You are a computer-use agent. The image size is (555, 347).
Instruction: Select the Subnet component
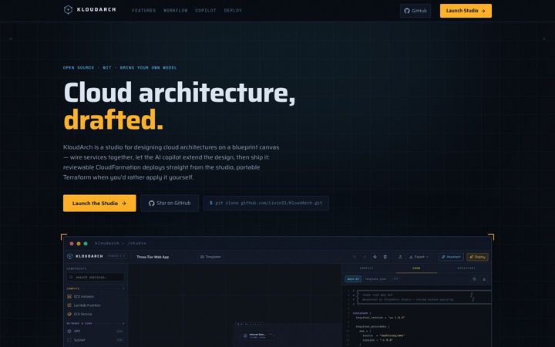(96, 340)
